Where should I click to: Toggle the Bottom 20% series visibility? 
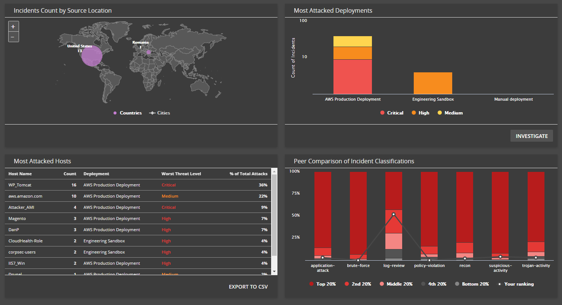point(457,284)
